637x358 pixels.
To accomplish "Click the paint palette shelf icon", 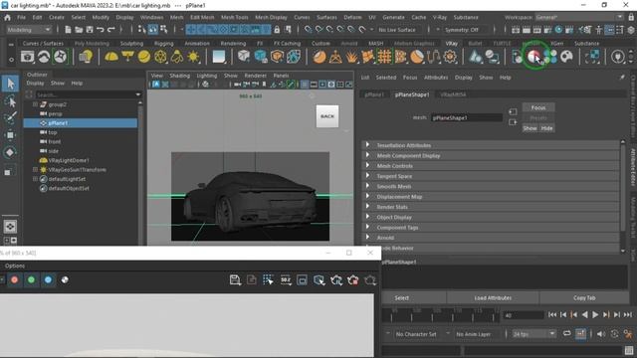I will pyautogui.click(x=566, y=57).
